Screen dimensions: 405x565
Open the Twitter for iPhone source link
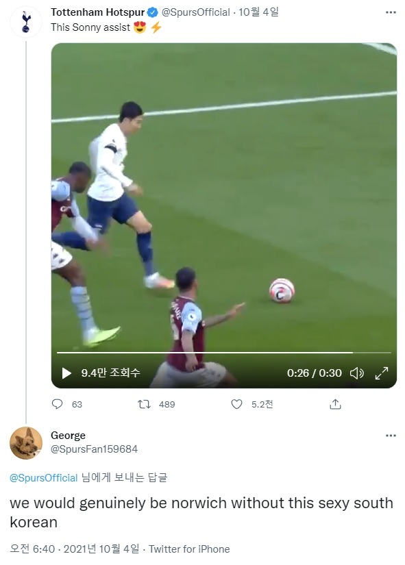coord(189,549)
